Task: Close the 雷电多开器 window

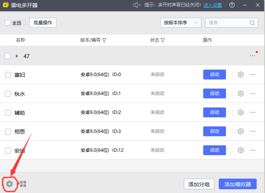Action: [258, 5]
